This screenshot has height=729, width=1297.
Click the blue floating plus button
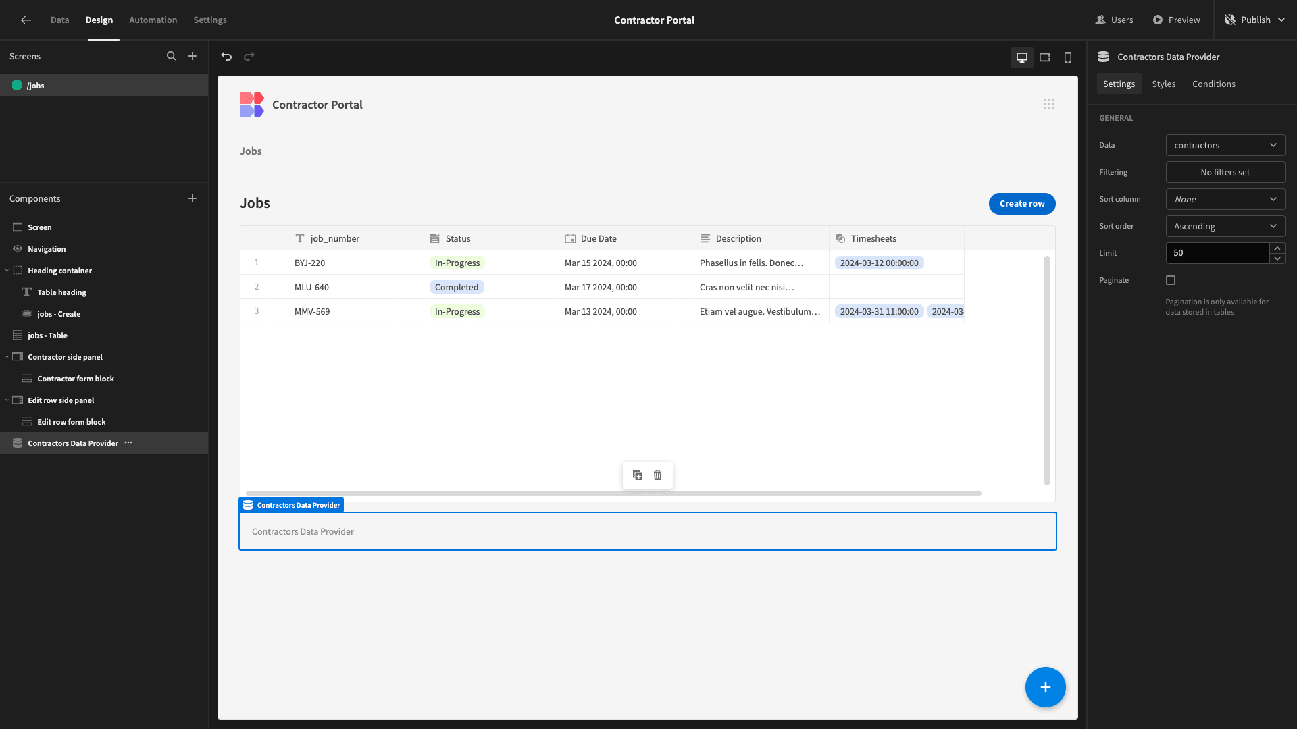point(1045,687)
